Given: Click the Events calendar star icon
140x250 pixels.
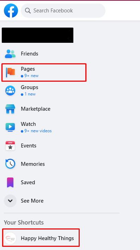Looking at the screenshot, I should click(10, 146).
